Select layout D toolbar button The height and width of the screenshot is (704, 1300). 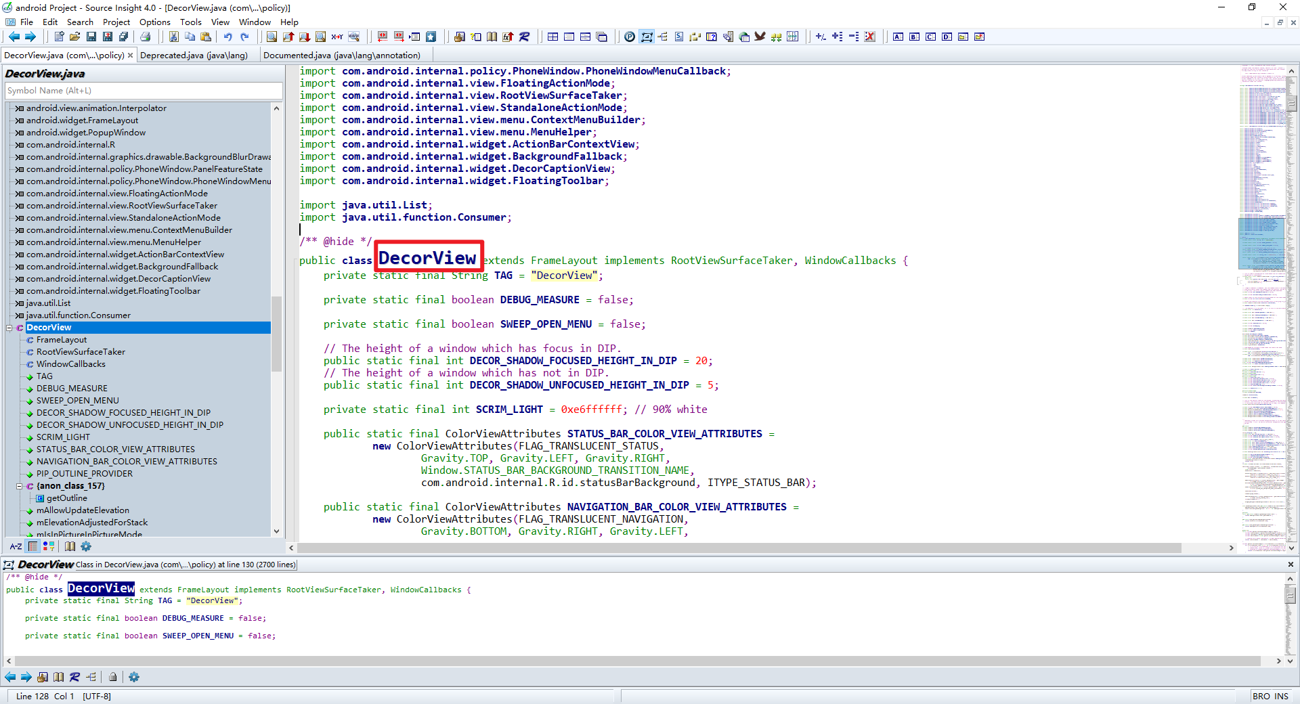947,37
